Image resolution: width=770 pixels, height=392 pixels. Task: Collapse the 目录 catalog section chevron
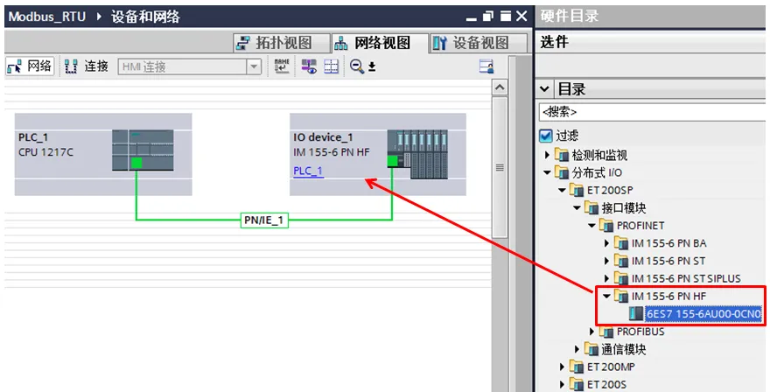point(544,89)
